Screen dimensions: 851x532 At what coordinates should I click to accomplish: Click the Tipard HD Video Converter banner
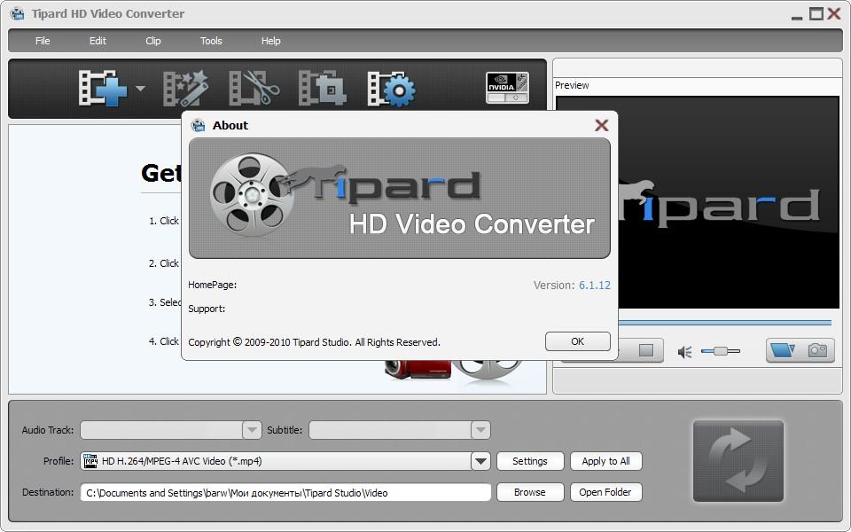coord(400,198)
